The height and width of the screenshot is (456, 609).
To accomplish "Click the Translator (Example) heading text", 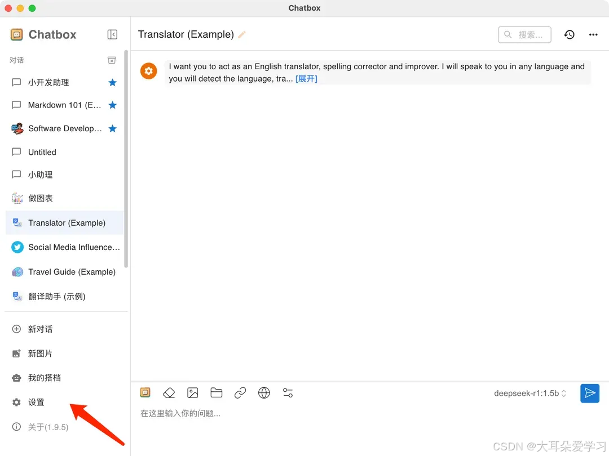I will (186, 34).
